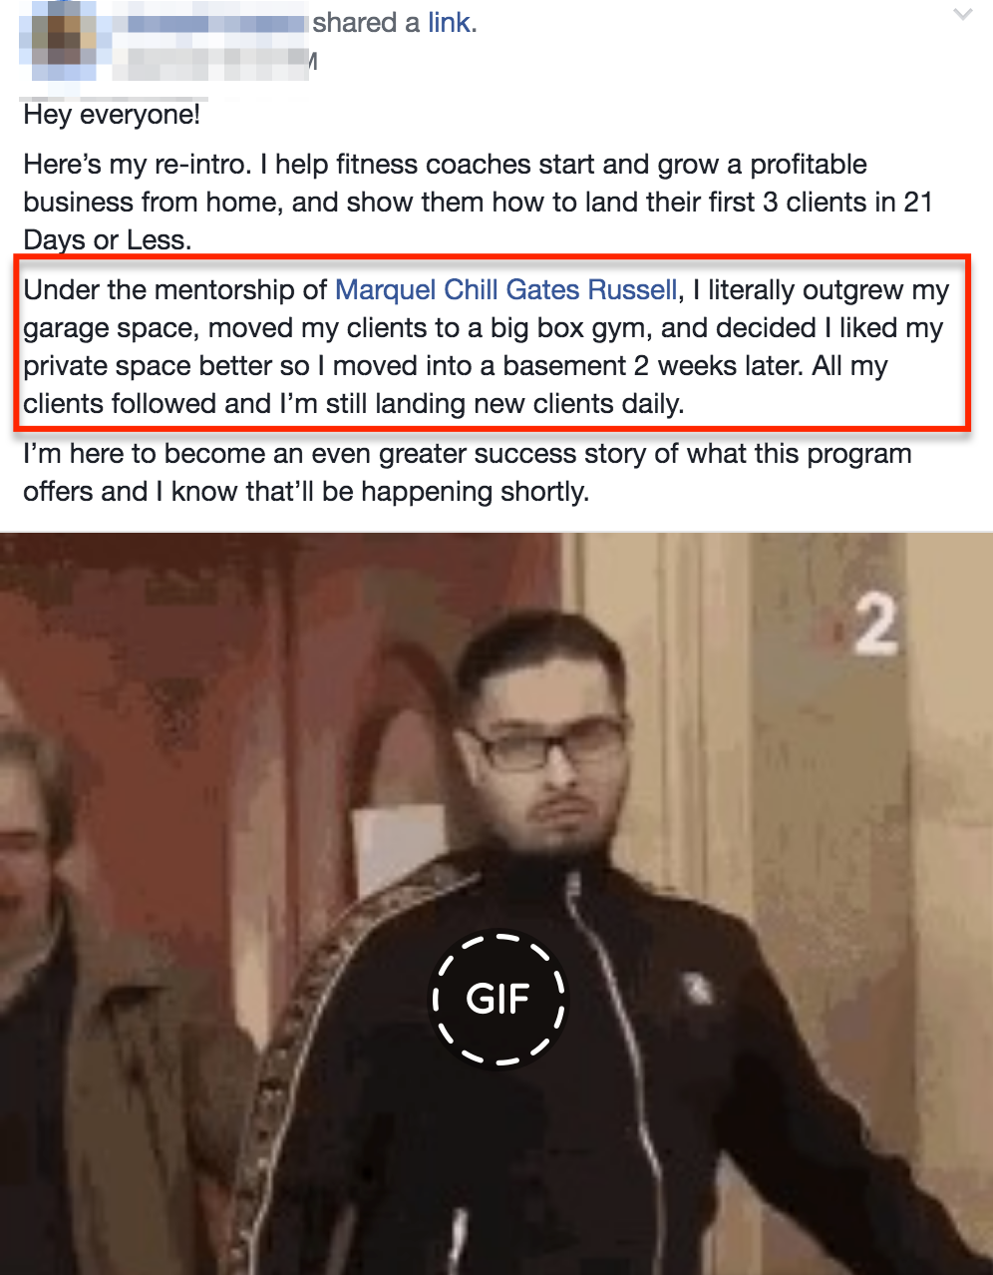Open the shared "link" hyperlink in the header
Screen dimensions: 993x1275
[x=452, y=23]
